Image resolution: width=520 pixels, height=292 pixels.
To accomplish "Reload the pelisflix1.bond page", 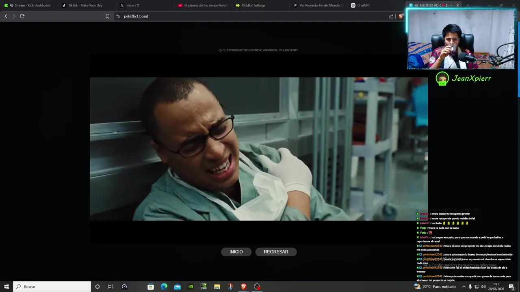I will [x=22, y=16].
